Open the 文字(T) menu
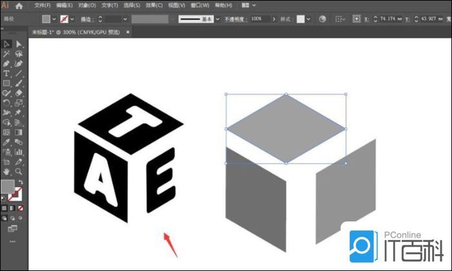The height and width of the screenshot is (271, 452). (x=110, y=6)
